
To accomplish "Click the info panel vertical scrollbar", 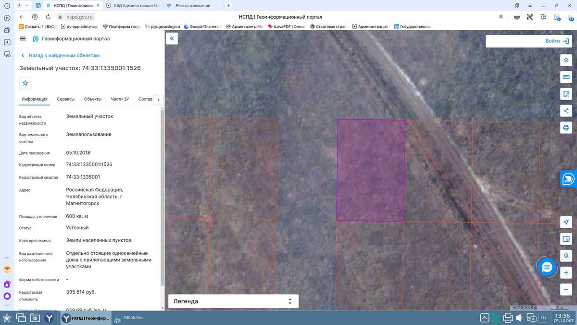I will pos(162,197).
